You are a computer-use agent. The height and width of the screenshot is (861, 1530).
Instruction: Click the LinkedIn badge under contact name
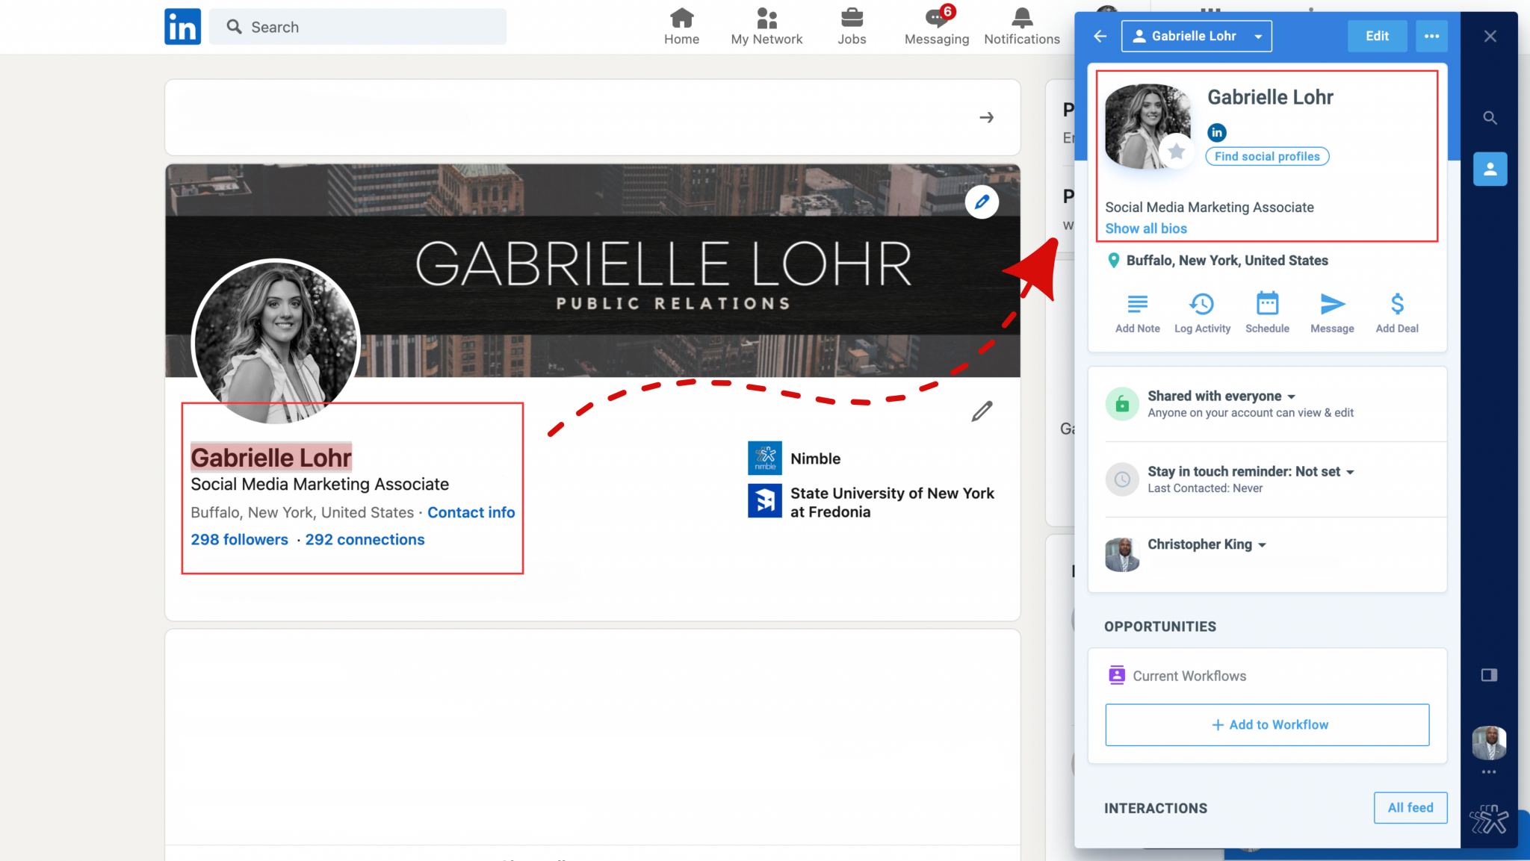point(1217,132)
